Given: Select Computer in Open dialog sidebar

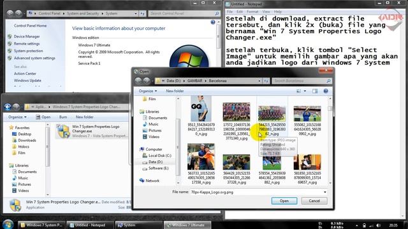Looking at the screenshot, I should coord(151,149).
